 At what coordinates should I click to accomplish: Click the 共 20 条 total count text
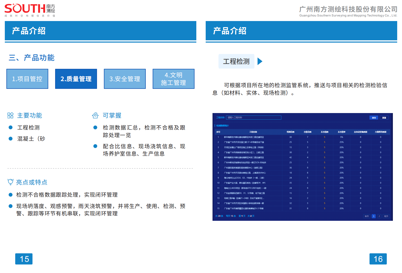(219, 216)
